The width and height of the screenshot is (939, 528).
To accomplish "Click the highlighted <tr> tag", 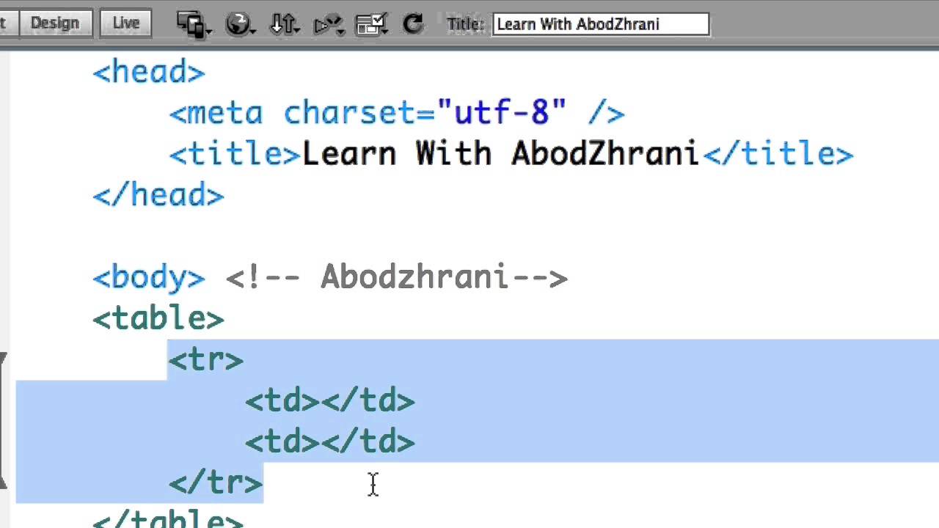I will click(206, 360).
